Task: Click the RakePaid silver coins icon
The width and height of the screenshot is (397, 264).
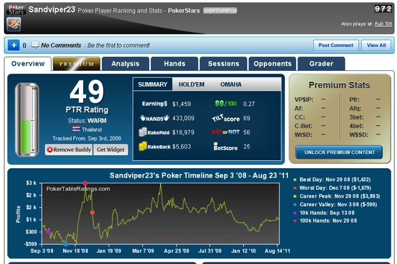Action: (143, 132)
